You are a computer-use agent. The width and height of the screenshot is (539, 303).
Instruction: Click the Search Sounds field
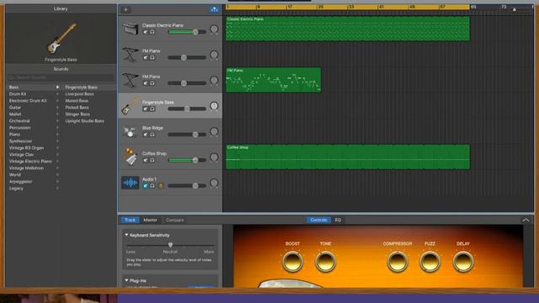pyautogui.click(x=61, y=77)
